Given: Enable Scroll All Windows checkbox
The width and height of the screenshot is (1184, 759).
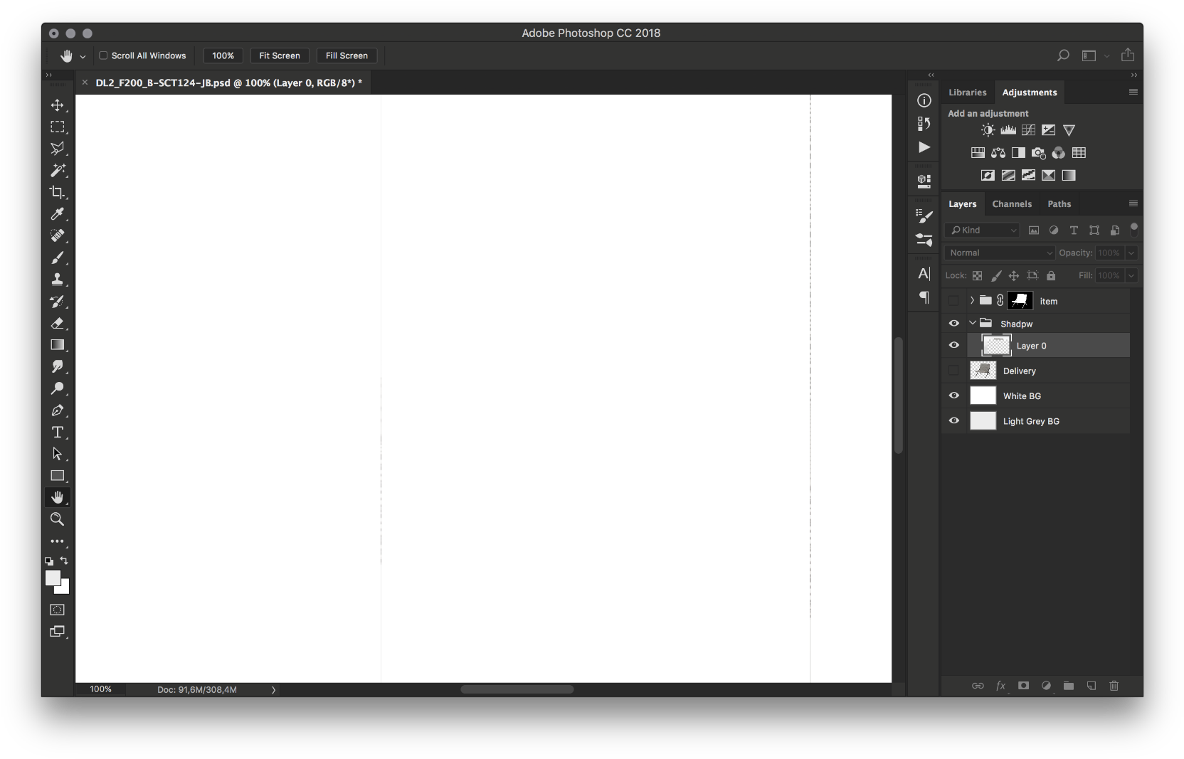Looking at the screenshot, I should pos(103,55).
